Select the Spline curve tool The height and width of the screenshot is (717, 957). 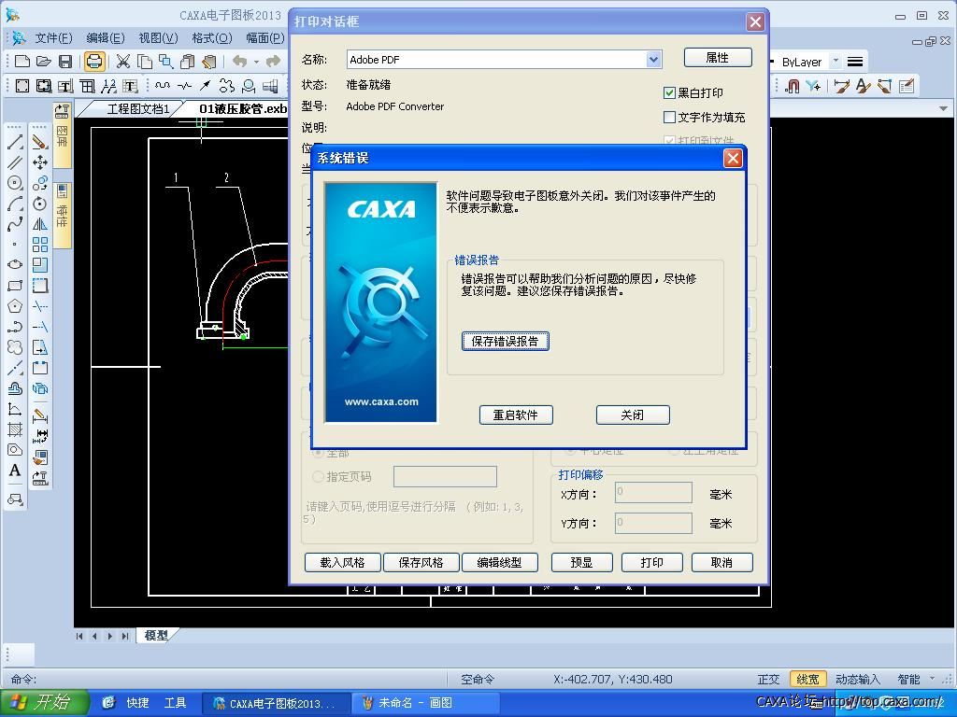[x=15, y=224]
